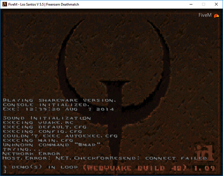223x176 pixels.
Task: Click the console input prompt cursor
Action: pos(5,171)
